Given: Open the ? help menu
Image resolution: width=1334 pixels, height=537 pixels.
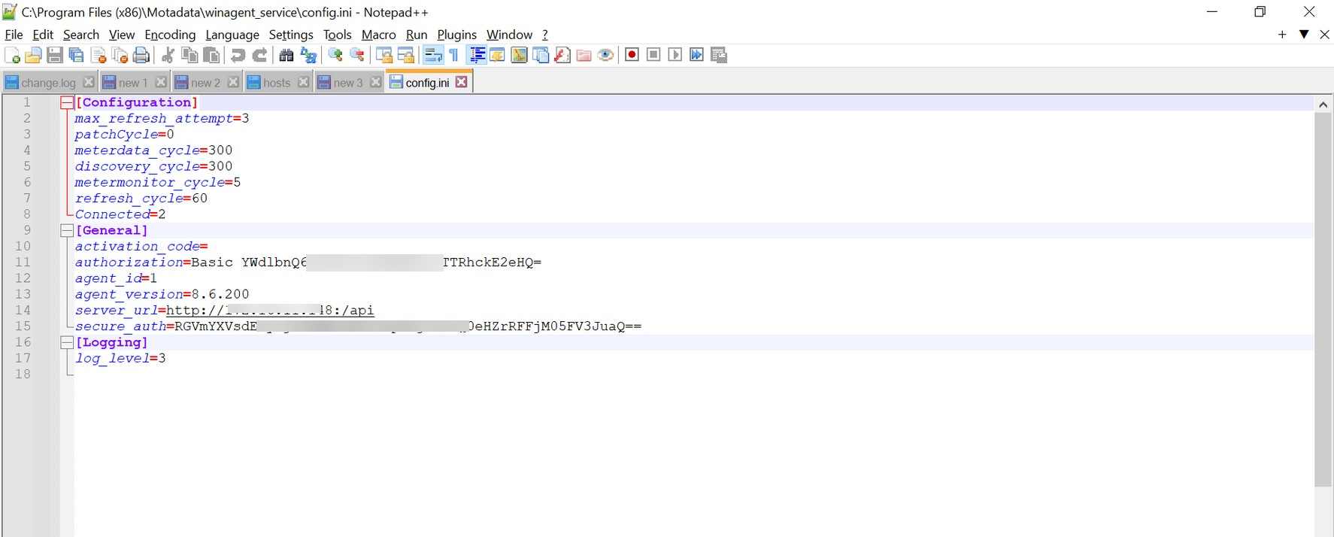Looking at the screenshot, I should pos(545,35).
